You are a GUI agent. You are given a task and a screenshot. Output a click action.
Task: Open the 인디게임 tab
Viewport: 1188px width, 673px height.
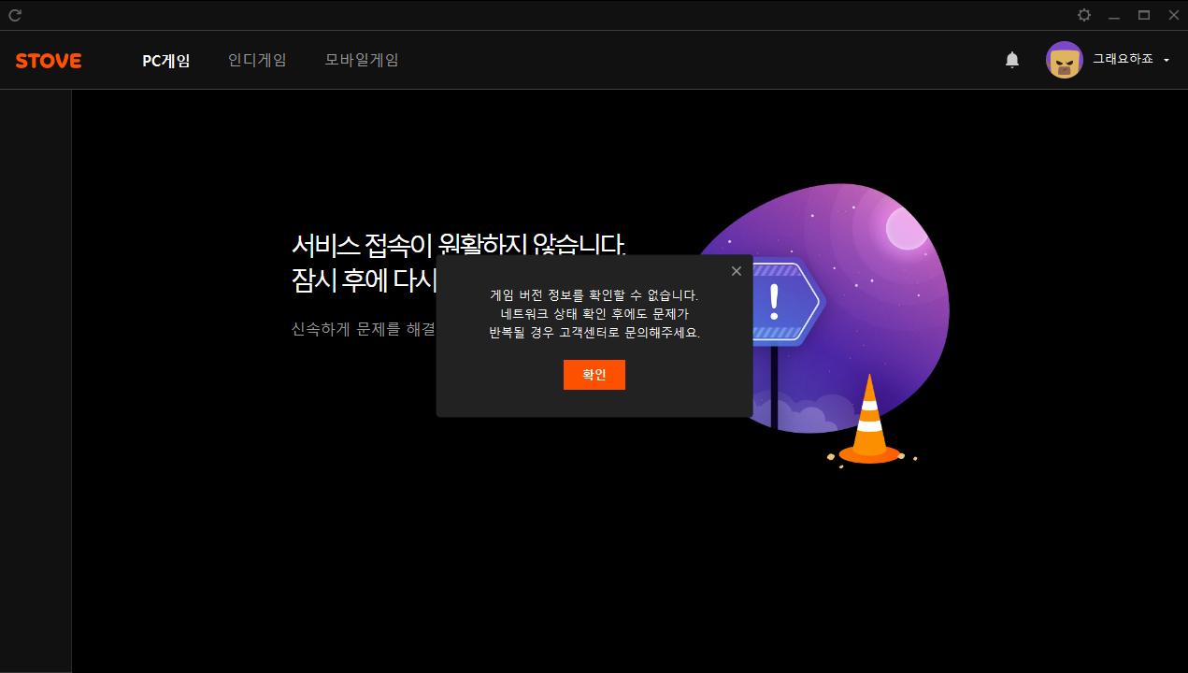tap(257, 60)
